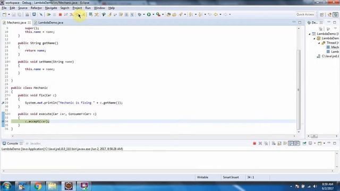Click the Open Perspective icon
This screenshot has height=191, width=340.
[321, 14]
